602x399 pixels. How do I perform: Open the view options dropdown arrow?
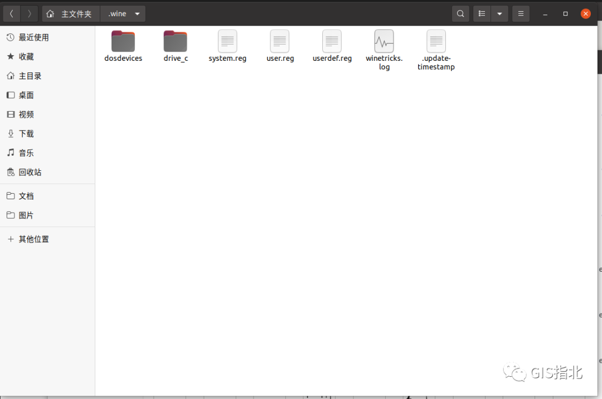click(x=499, y=13)
